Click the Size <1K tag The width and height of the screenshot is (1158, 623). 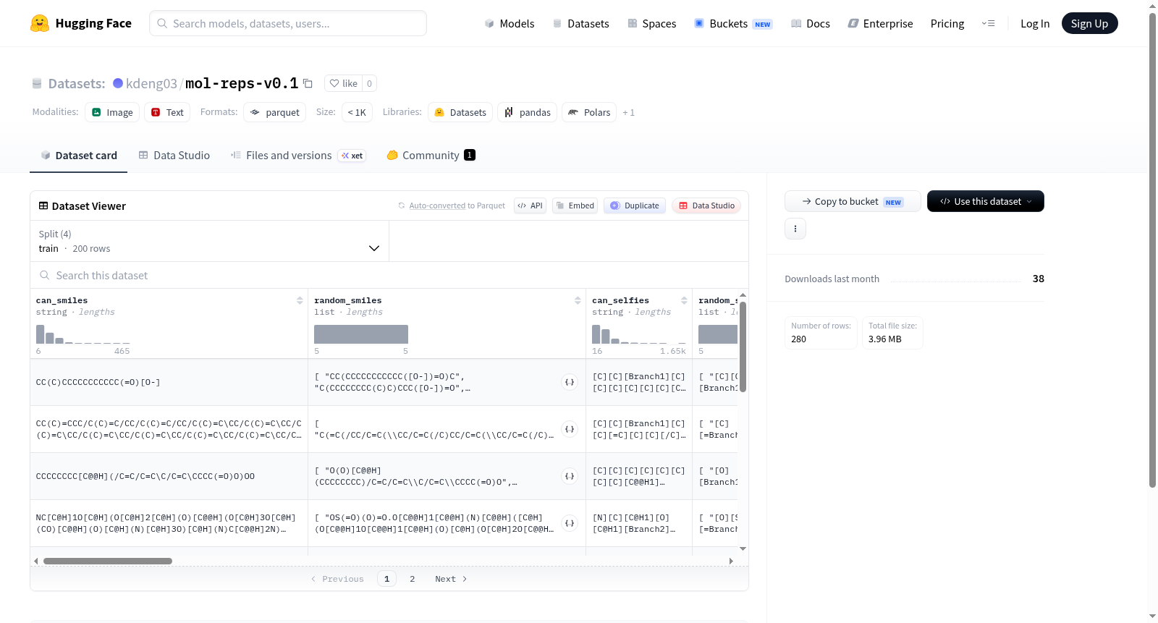tap(357, 112)
